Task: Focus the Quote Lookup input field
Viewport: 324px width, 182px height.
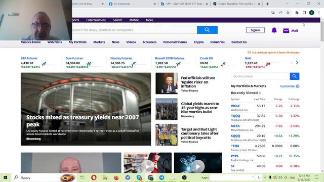Action: point(260,76)
